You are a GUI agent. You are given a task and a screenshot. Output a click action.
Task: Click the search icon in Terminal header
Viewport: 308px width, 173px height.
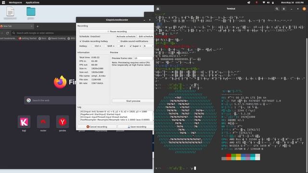pyautogui.click(x=277, y=9)
